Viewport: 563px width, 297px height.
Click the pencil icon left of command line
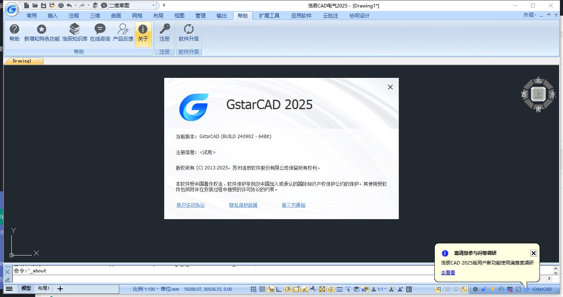(x=7, y=280)
